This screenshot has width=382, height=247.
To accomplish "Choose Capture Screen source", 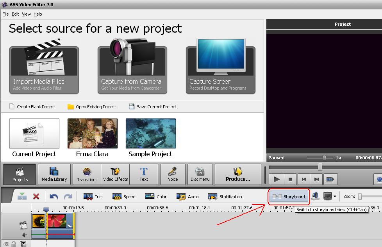I will tap(220, 66).
